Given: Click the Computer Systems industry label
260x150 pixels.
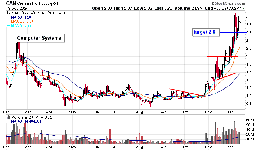Looking at the screenshot, I should click(39, 38).
